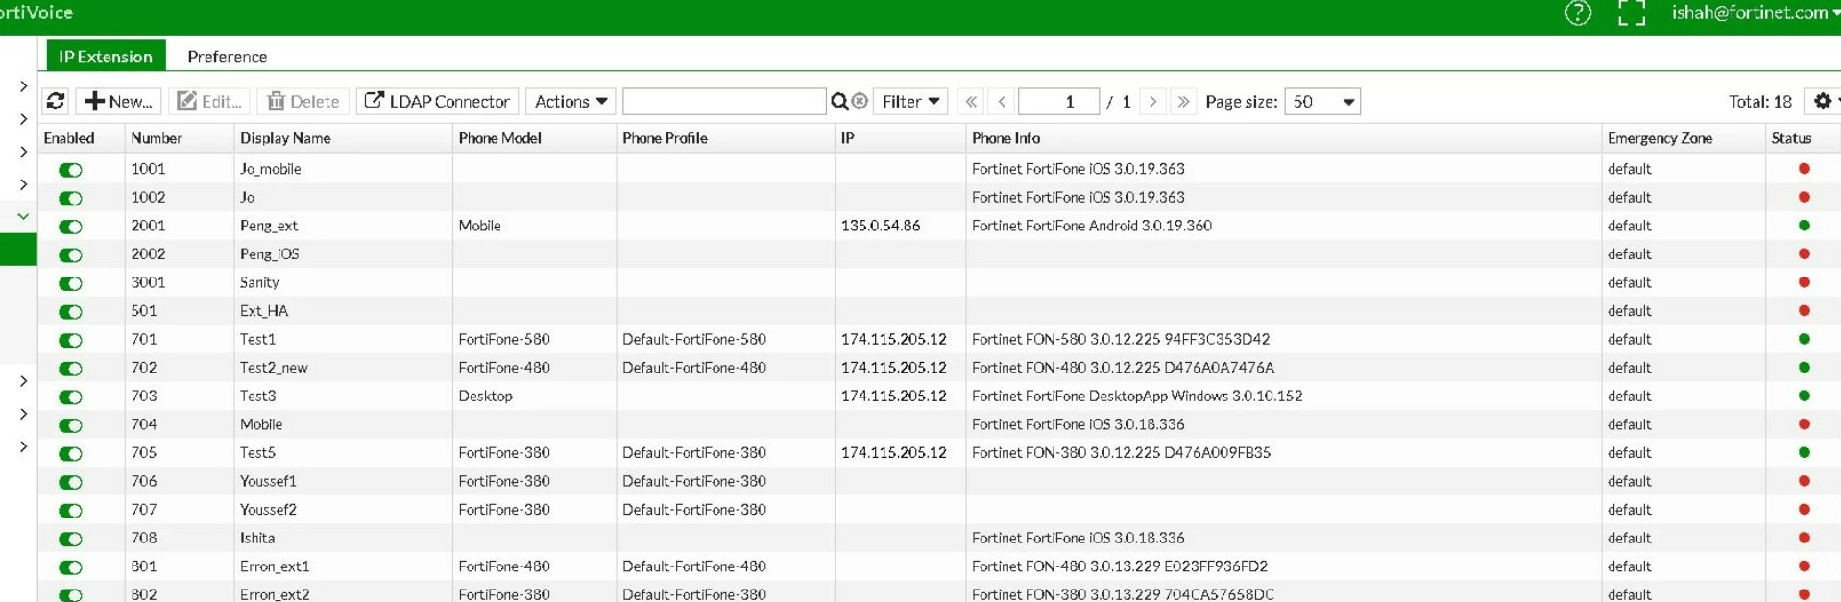The height and width of the screenshot is (602, 1841).
Task: Click the green status dot for extension 705
Action: pos(1804,452)
